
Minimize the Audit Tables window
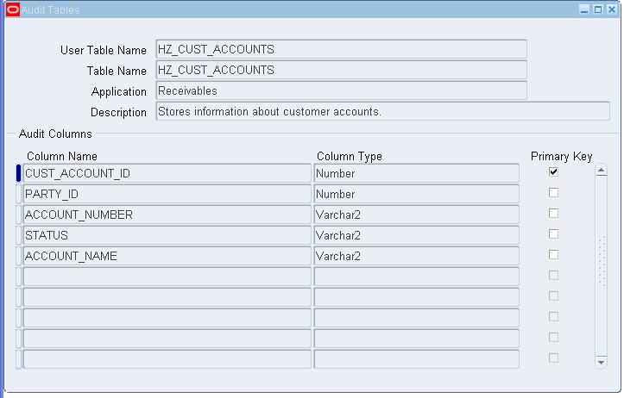pyautogui.click(x=584, y=9)
